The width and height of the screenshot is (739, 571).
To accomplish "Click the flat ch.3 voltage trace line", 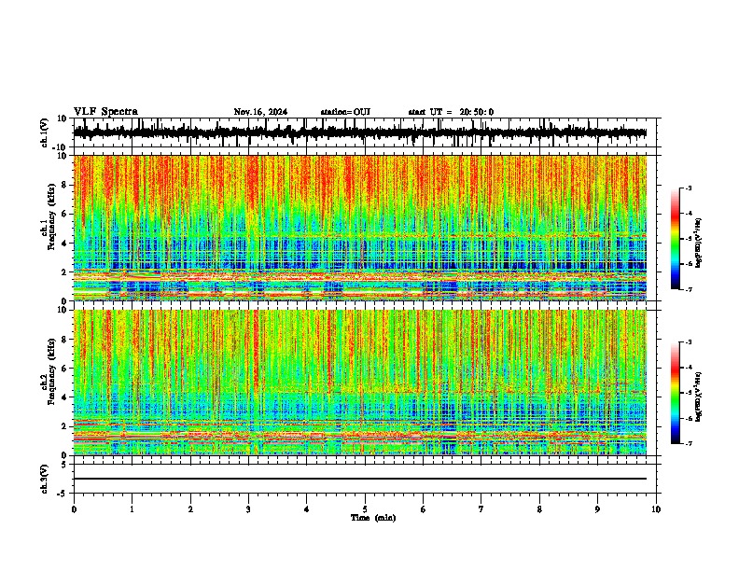I will [x=360, y=479].
